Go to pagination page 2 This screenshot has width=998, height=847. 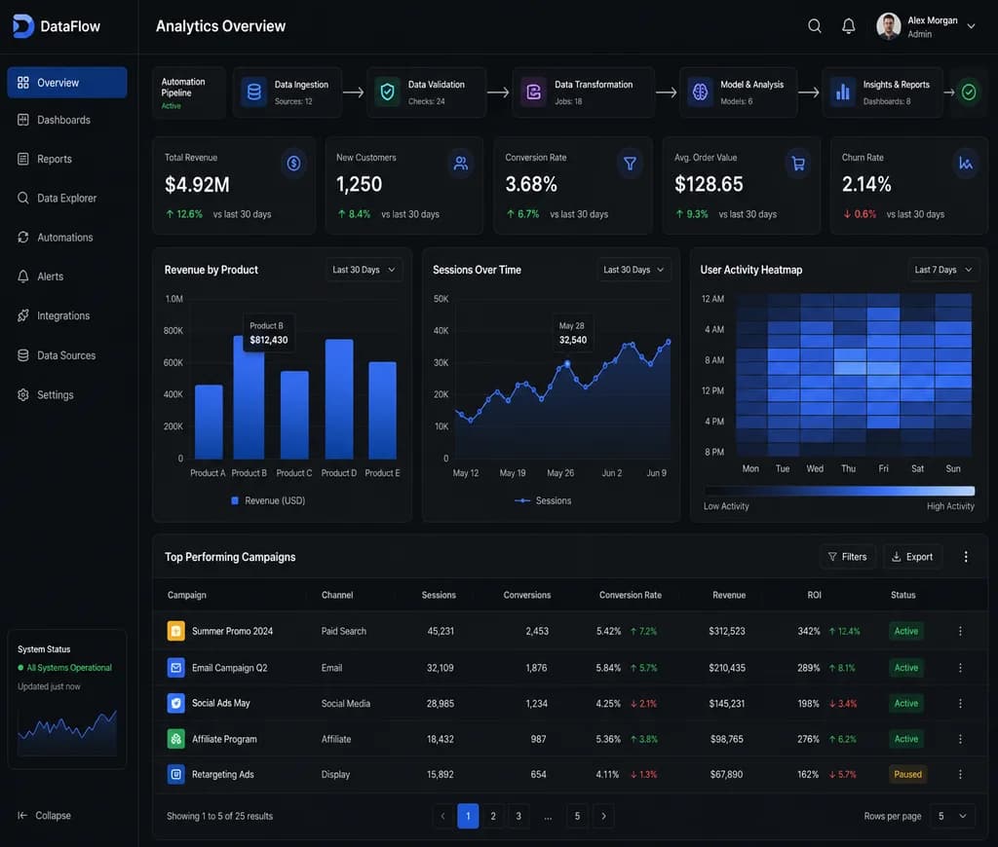point(492,816)
